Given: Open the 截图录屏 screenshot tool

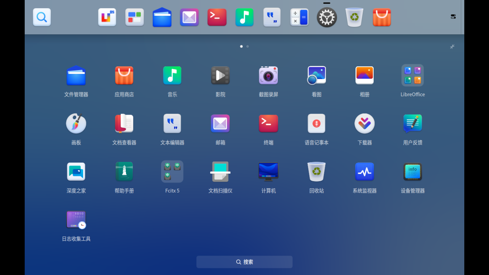Looking at the screenshot, I should pyautogui.click(x=268, y=76).
